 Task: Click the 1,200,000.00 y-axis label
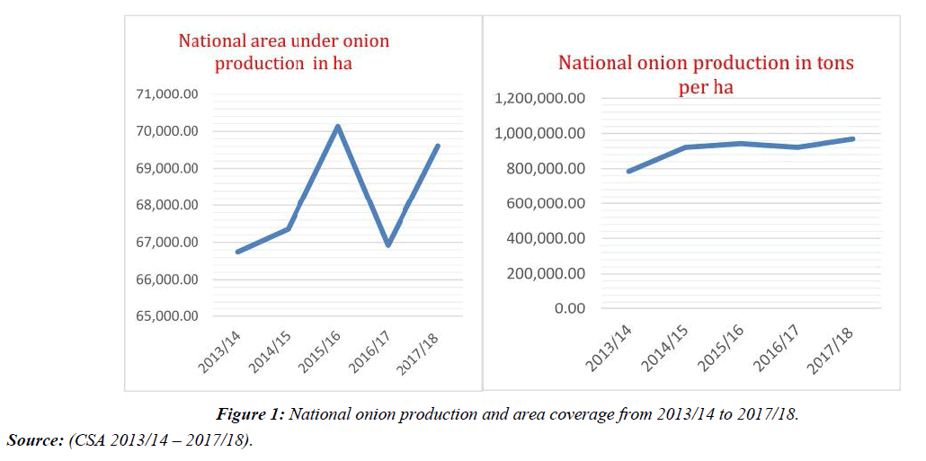click(x=540, y=99)
